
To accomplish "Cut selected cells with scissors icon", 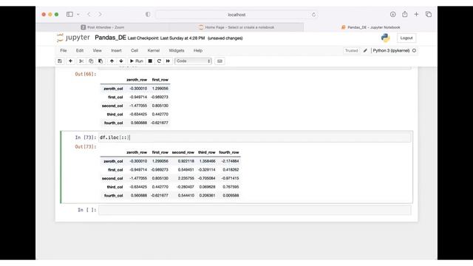I will pyautogui.click(x=81, y=61).
